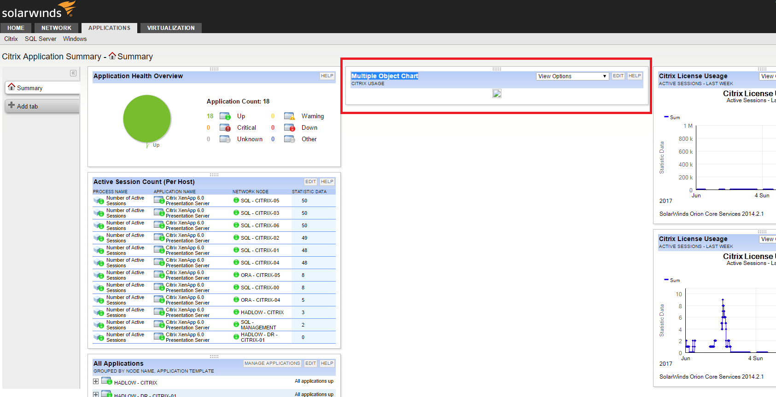The width and height of the screenshot is (776, 397).
Task: Click the application icon in the SQL - CITRIX-00 row
Action: coord(159,288)
